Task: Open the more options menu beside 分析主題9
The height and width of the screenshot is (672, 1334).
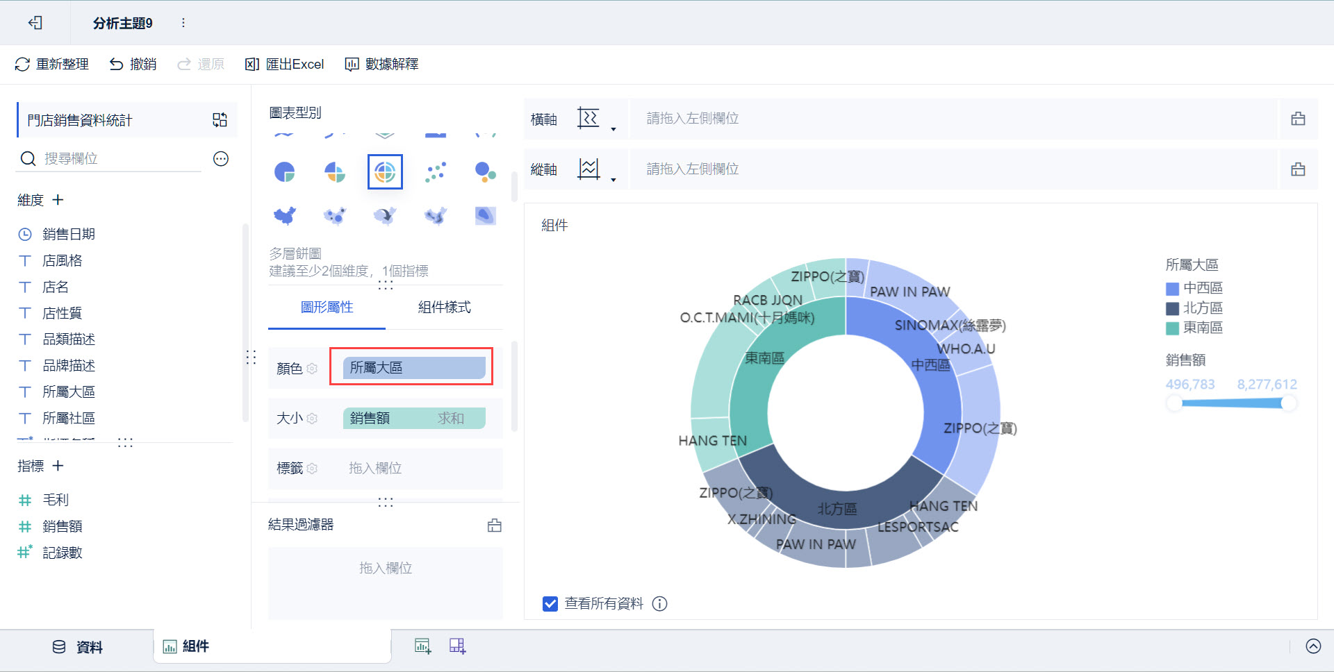Action: [x=183, y=23]
